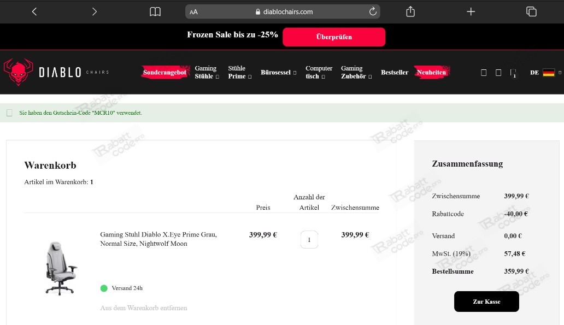Go to the Bestseller page

point(394,72)
